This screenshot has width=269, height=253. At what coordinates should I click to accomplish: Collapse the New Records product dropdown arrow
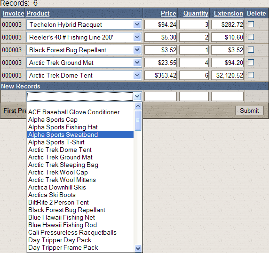[x=137, y=96]
